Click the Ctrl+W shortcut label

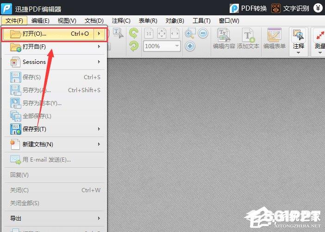tap(91, 190)
